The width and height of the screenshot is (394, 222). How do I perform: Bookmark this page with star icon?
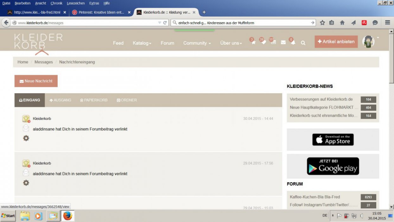(322, 23)
